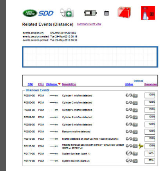Image resolution: width=166 pixels, height=171 pixels.
Task: Sort events by the DTC column
Action: 30,84
